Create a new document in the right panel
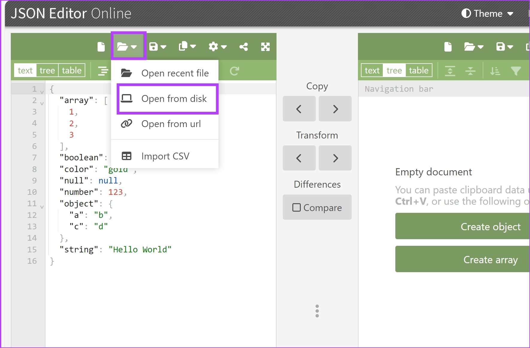 point(448,46)
